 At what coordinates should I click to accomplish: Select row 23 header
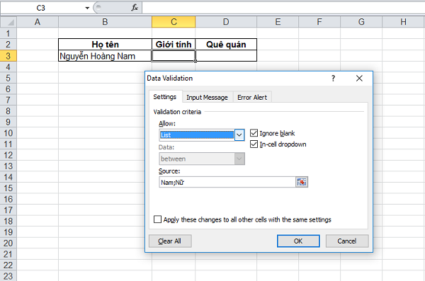tap(8, 276)
